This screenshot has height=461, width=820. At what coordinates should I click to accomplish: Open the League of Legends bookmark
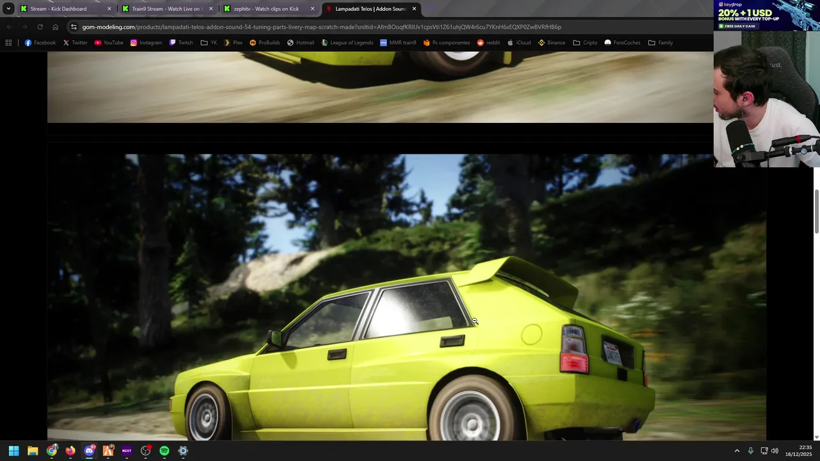[347, 43]
